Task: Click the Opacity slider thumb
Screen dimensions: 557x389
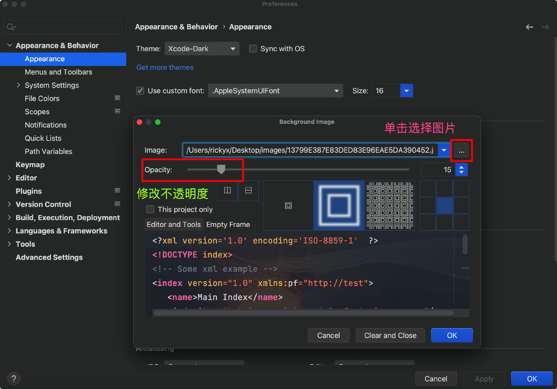Action: (x=221, y=169)
